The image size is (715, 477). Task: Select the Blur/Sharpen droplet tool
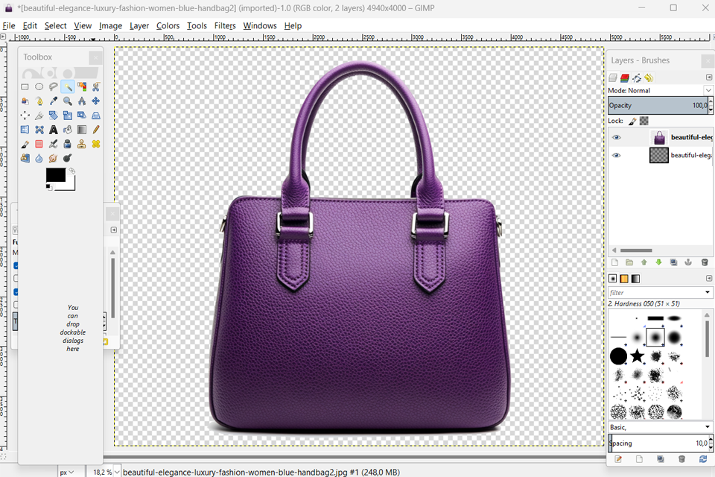(x=39, y=159)
